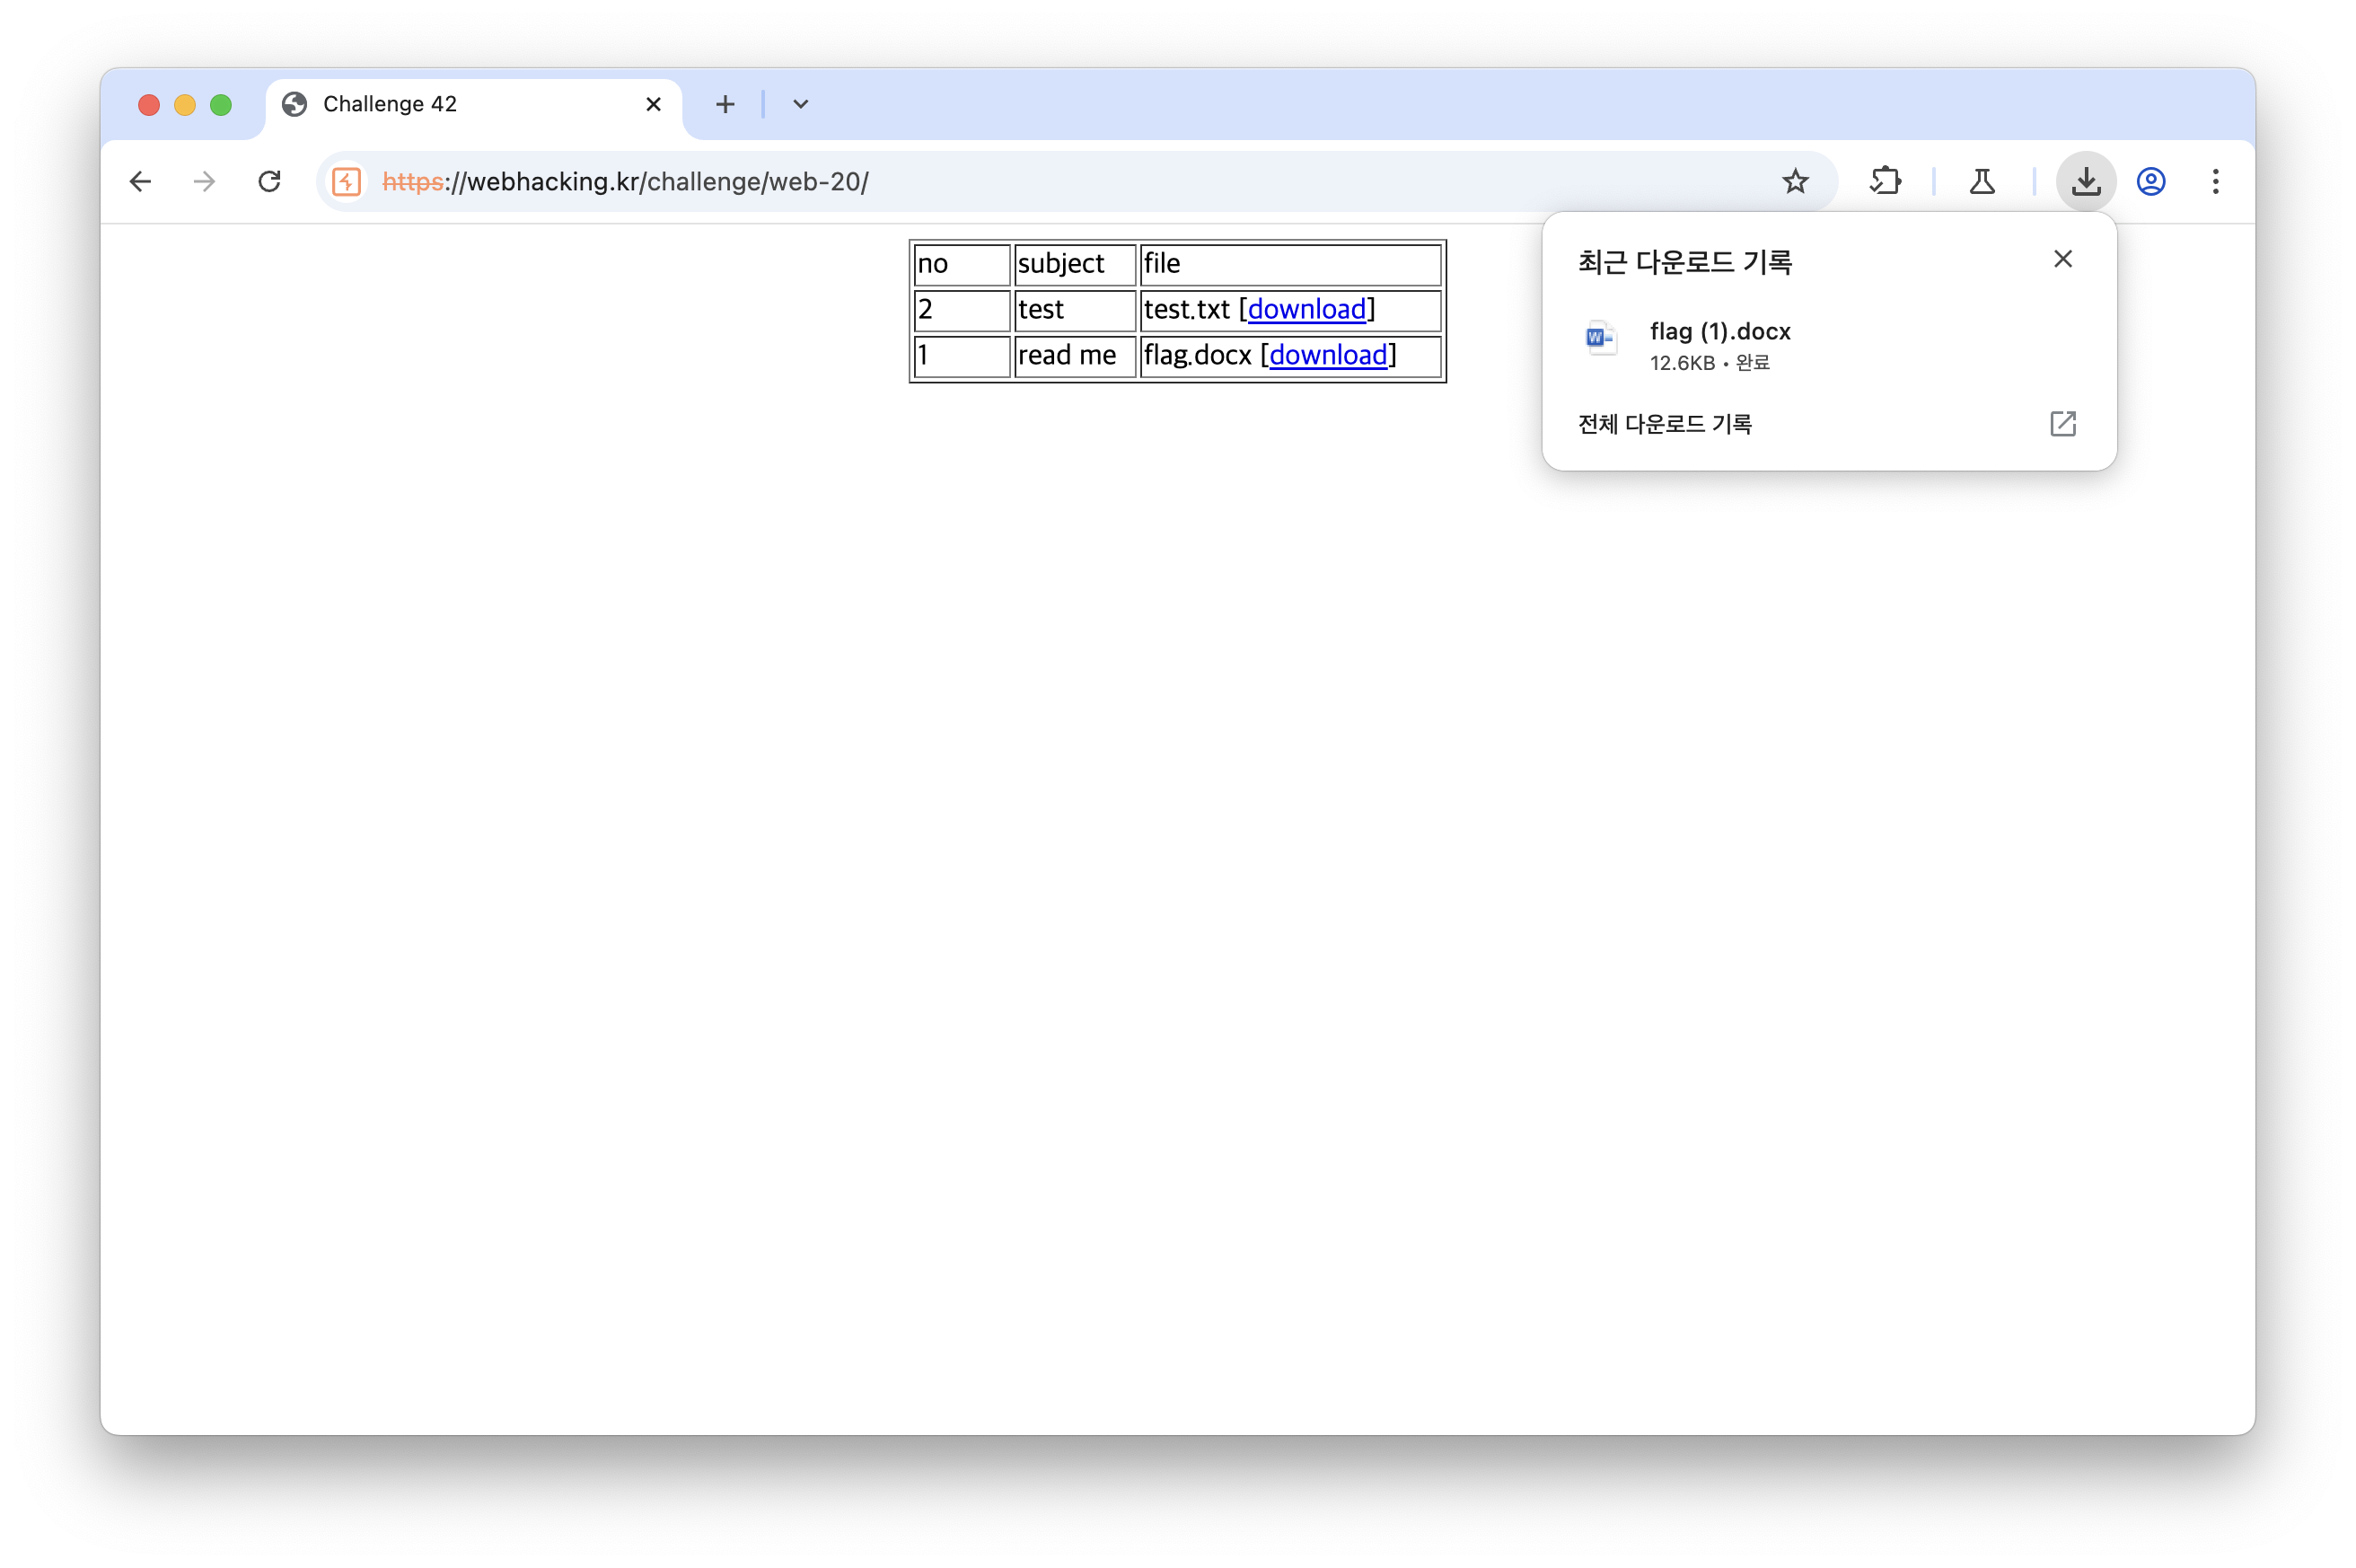Bookmark this page with star icon
The height and width of the screenshot is (1568, 2356).
(x=1794, y=181)
